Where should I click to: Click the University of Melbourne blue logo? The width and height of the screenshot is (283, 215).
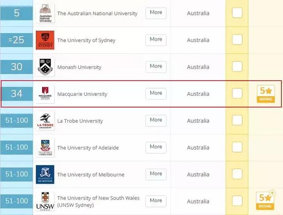pos(45,174)
